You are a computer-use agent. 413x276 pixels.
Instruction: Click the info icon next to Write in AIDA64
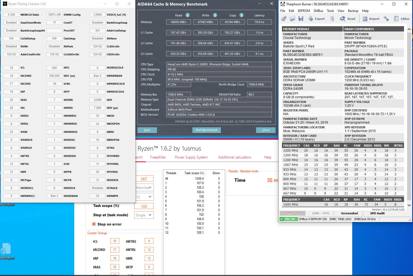point(215,15)
